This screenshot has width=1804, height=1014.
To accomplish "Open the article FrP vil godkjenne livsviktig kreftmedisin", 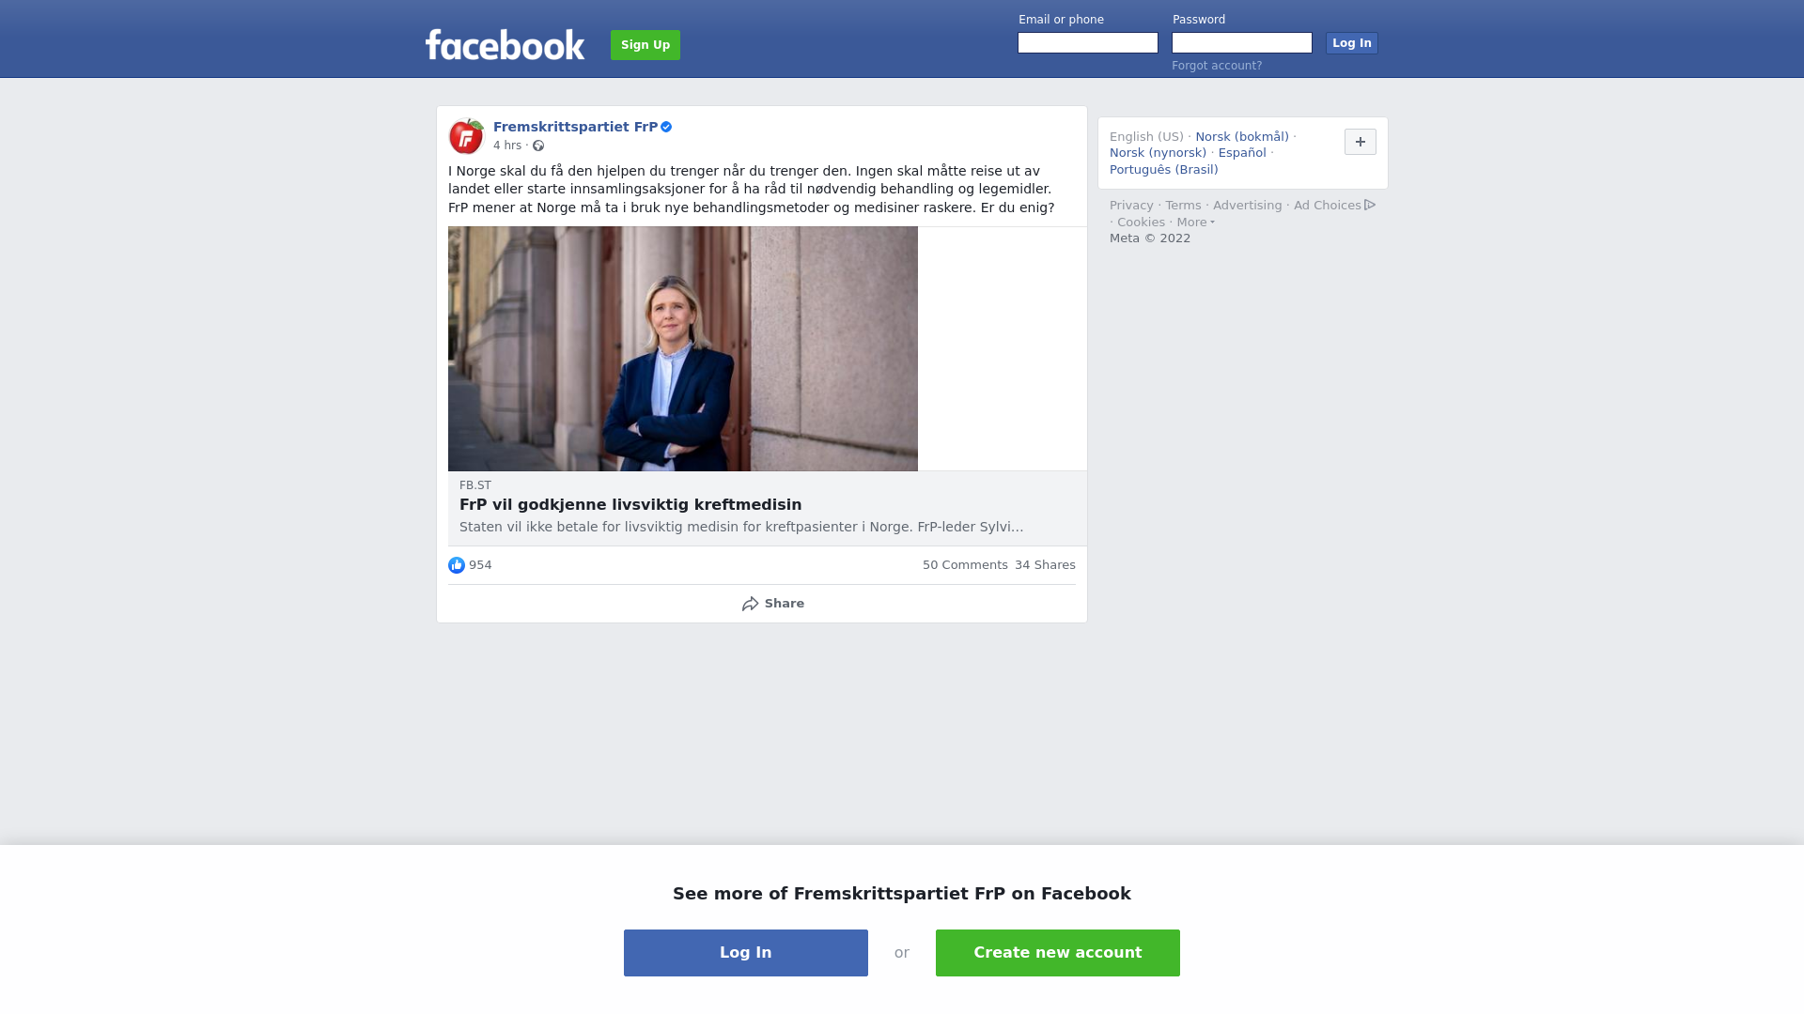I will point(630,505).
